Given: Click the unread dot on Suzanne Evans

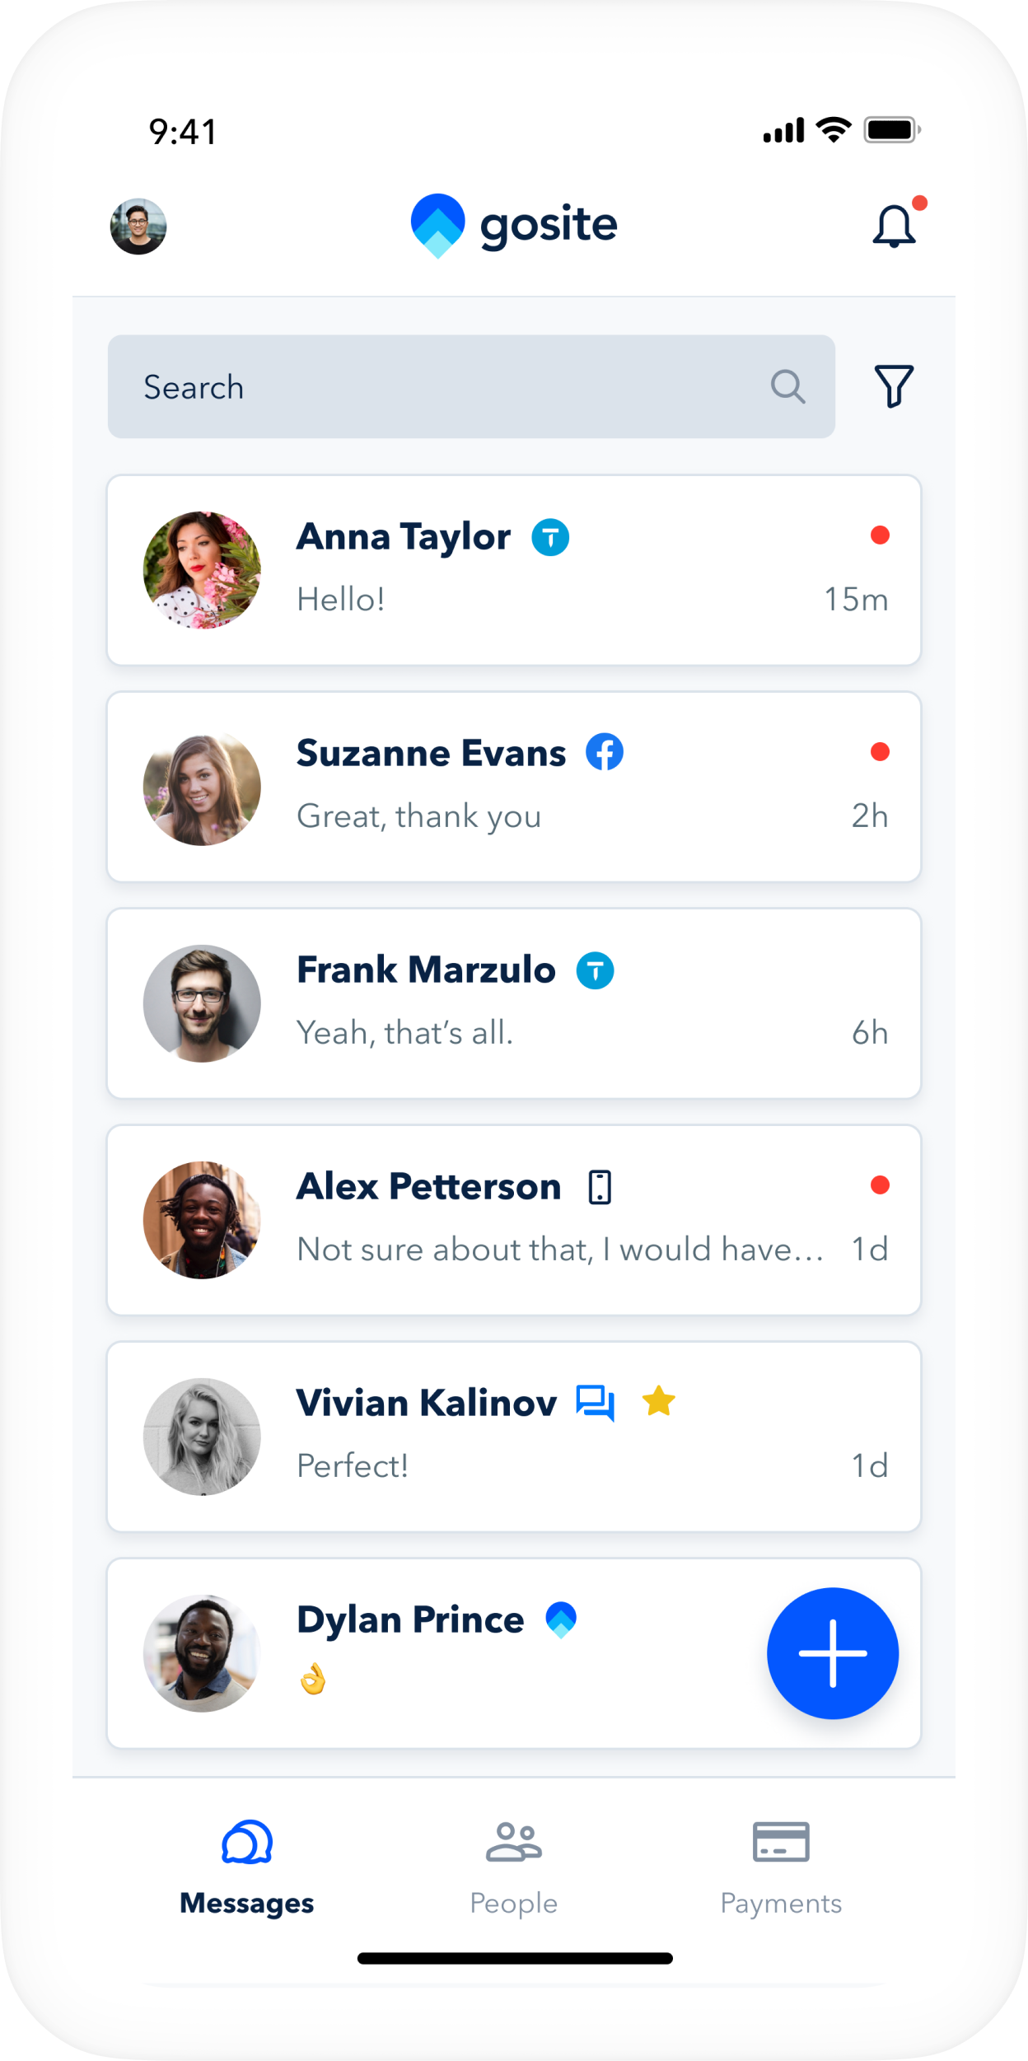Looking at the screenshot, I should 880,752.
